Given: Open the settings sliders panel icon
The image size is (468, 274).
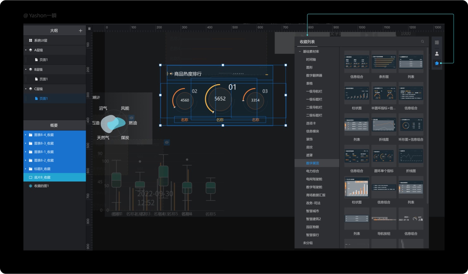Looking at the screenshot, I should pyautogui.click(x=437, y=43).
